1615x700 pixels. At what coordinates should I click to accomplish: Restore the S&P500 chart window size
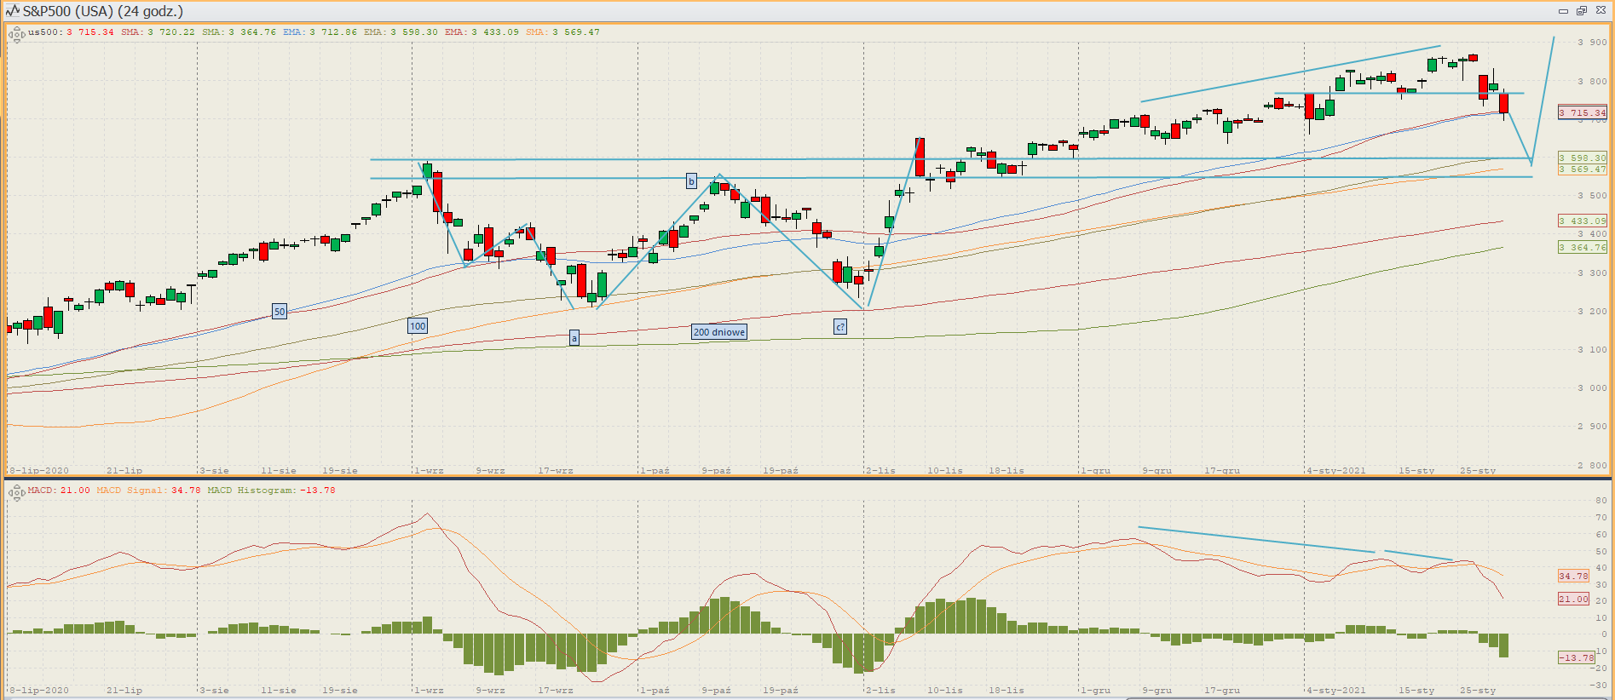[x=1581, y=11]
